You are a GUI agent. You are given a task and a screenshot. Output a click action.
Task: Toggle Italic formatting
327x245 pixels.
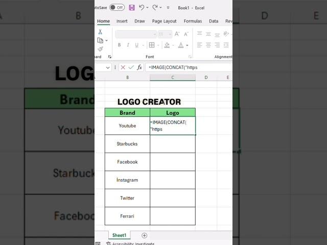pos(128,45)
